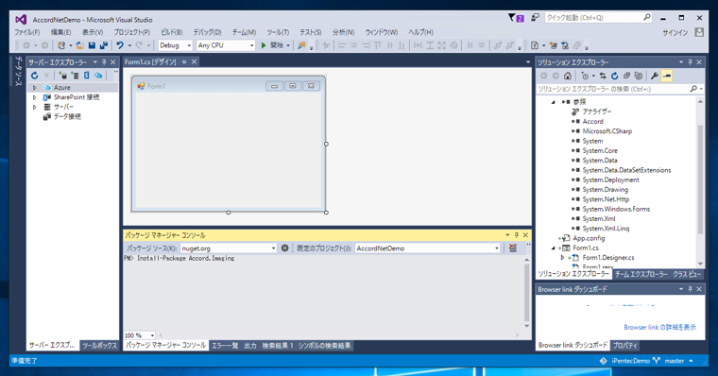
Task: Click the Azure cloud icon in Server Explorer toolbar
Action: tap(98, 76)
